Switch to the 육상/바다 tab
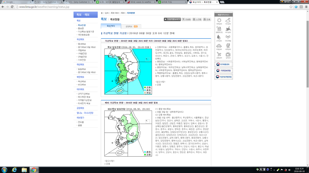The width and height of the screenshot is (309, 173). [111, 26]
